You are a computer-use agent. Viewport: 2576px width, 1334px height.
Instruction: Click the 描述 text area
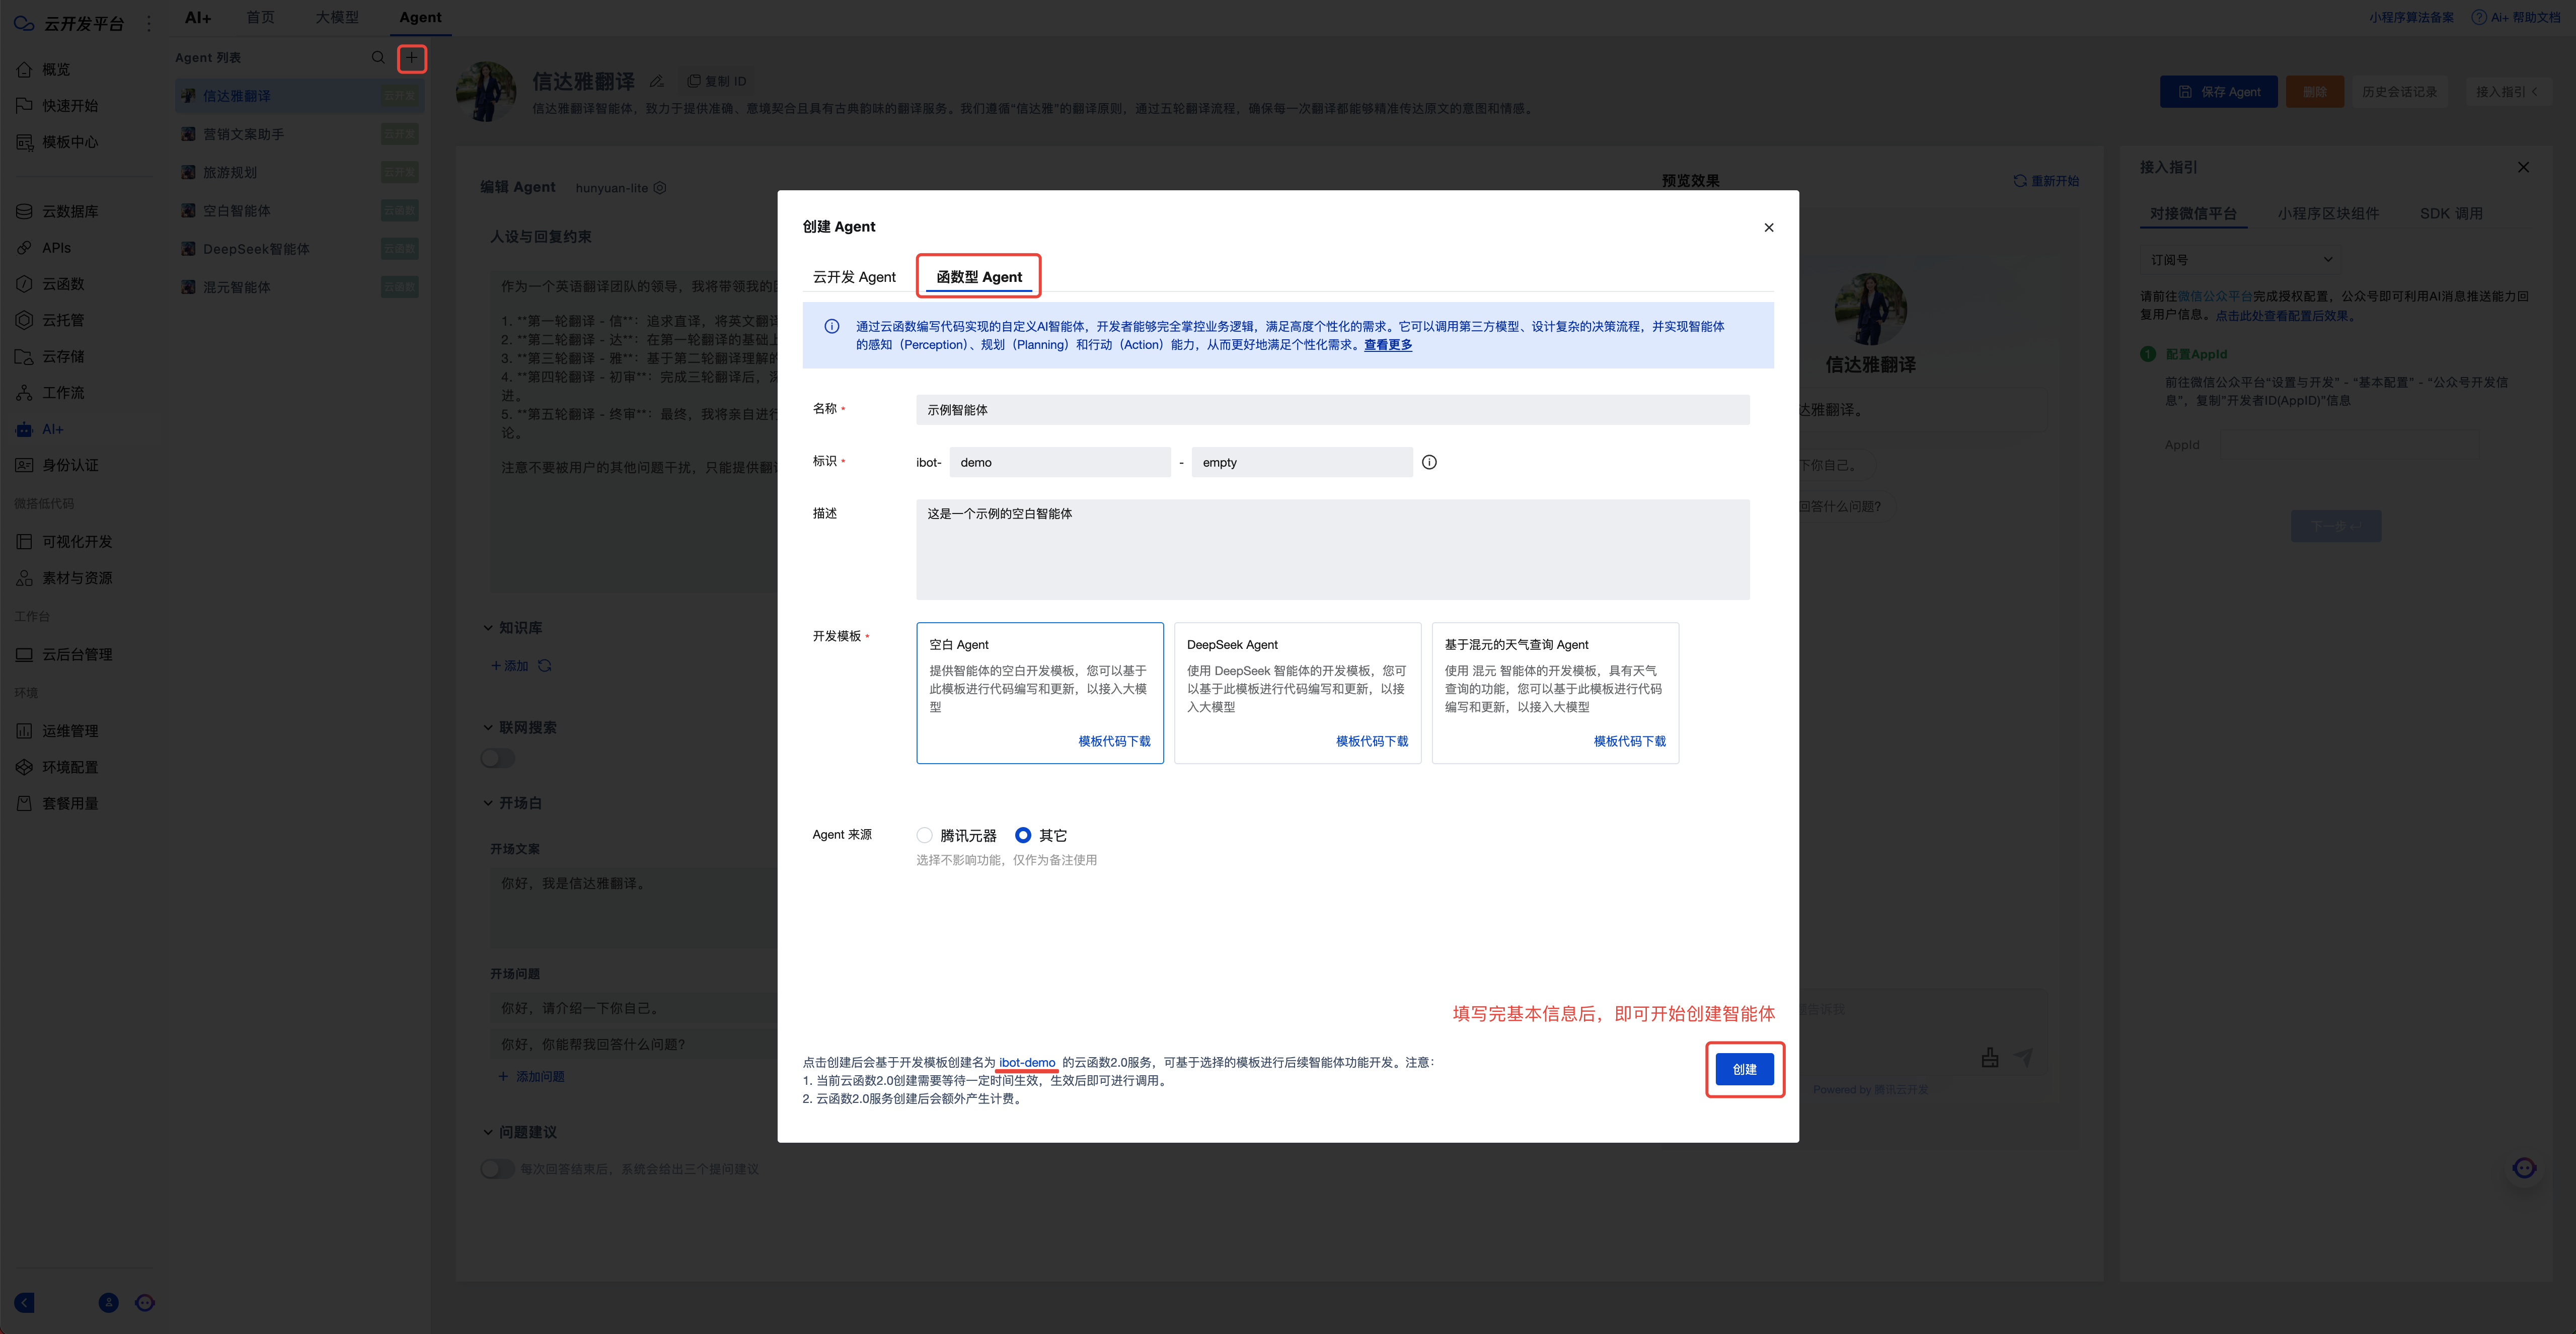[x=1332, y=550]
